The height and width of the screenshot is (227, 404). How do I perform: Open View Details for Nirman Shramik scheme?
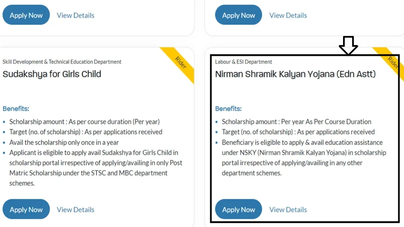point(288,209)
